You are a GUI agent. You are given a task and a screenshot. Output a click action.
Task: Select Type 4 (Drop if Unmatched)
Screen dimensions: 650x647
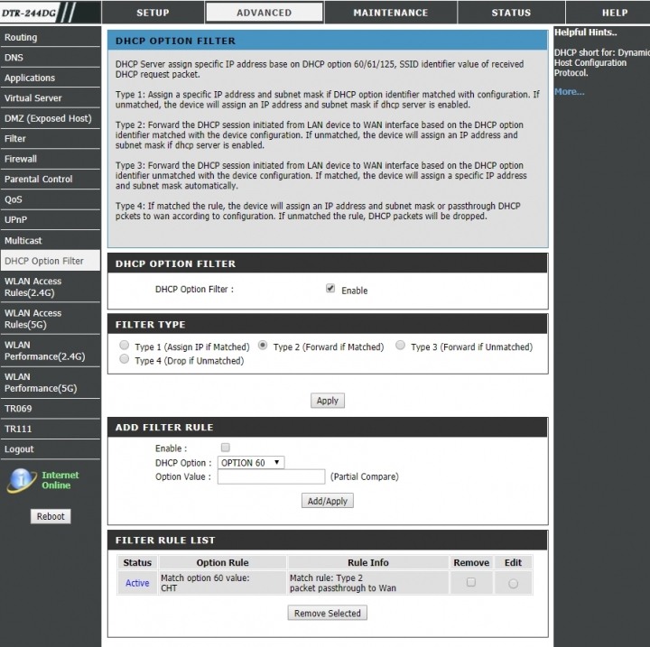click(124, 359)
